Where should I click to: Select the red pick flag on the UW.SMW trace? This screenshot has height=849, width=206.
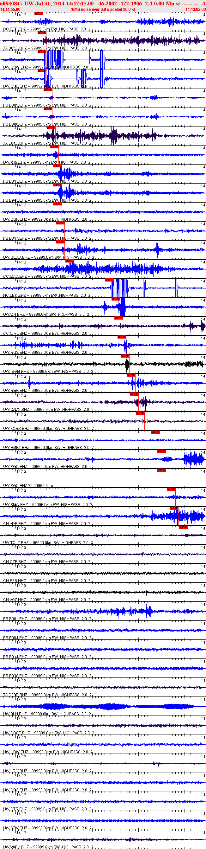pos(171,489)
